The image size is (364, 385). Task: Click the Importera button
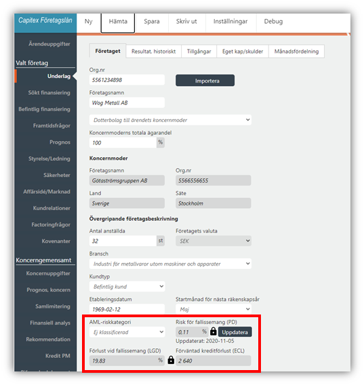pos(205,81)
